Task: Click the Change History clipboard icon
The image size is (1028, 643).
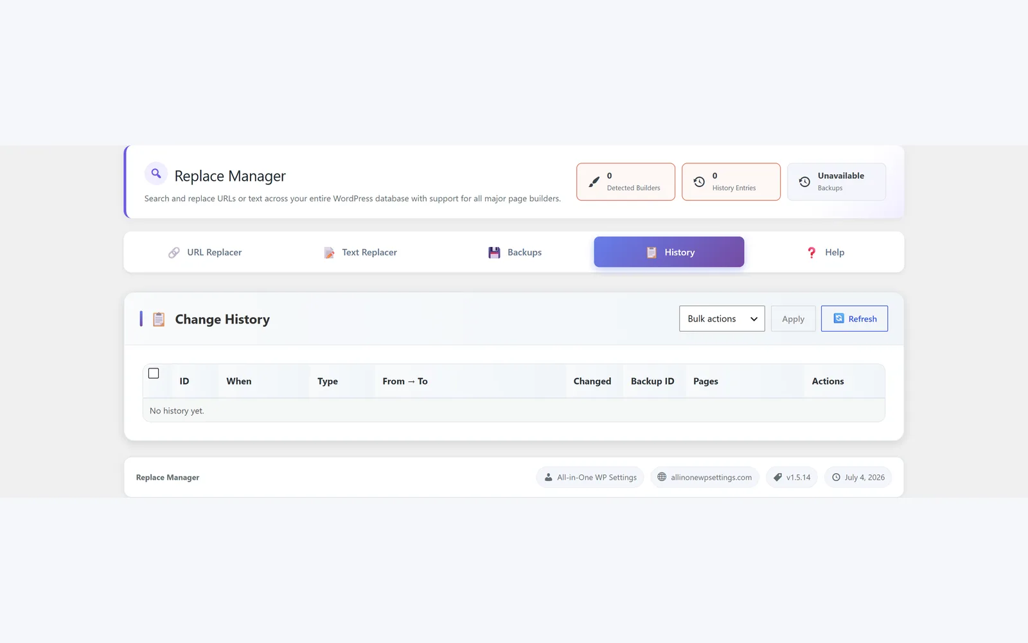Action: (159, 320)
